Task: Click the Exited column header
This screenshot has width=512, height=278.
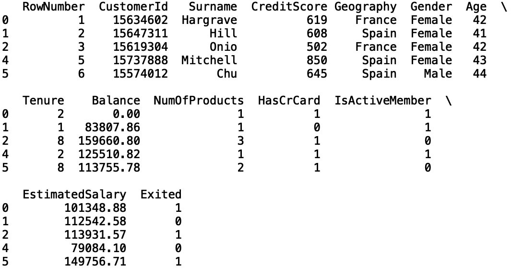Action: [161, 195]
